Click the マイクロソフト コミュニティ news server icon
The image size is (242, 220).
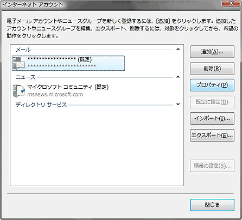[19, 91]
